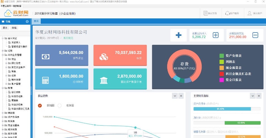This screenshot has height=138, width=266.
Task: Click the stacked boxes icon on 存货 card
Action: point(104,57)
